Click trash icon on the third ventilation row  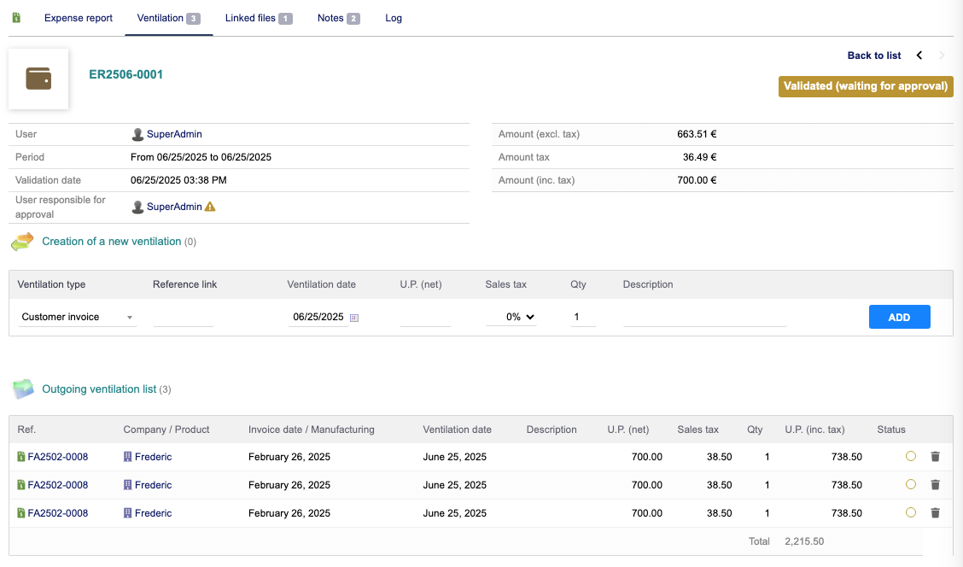(x=935, y=513)
